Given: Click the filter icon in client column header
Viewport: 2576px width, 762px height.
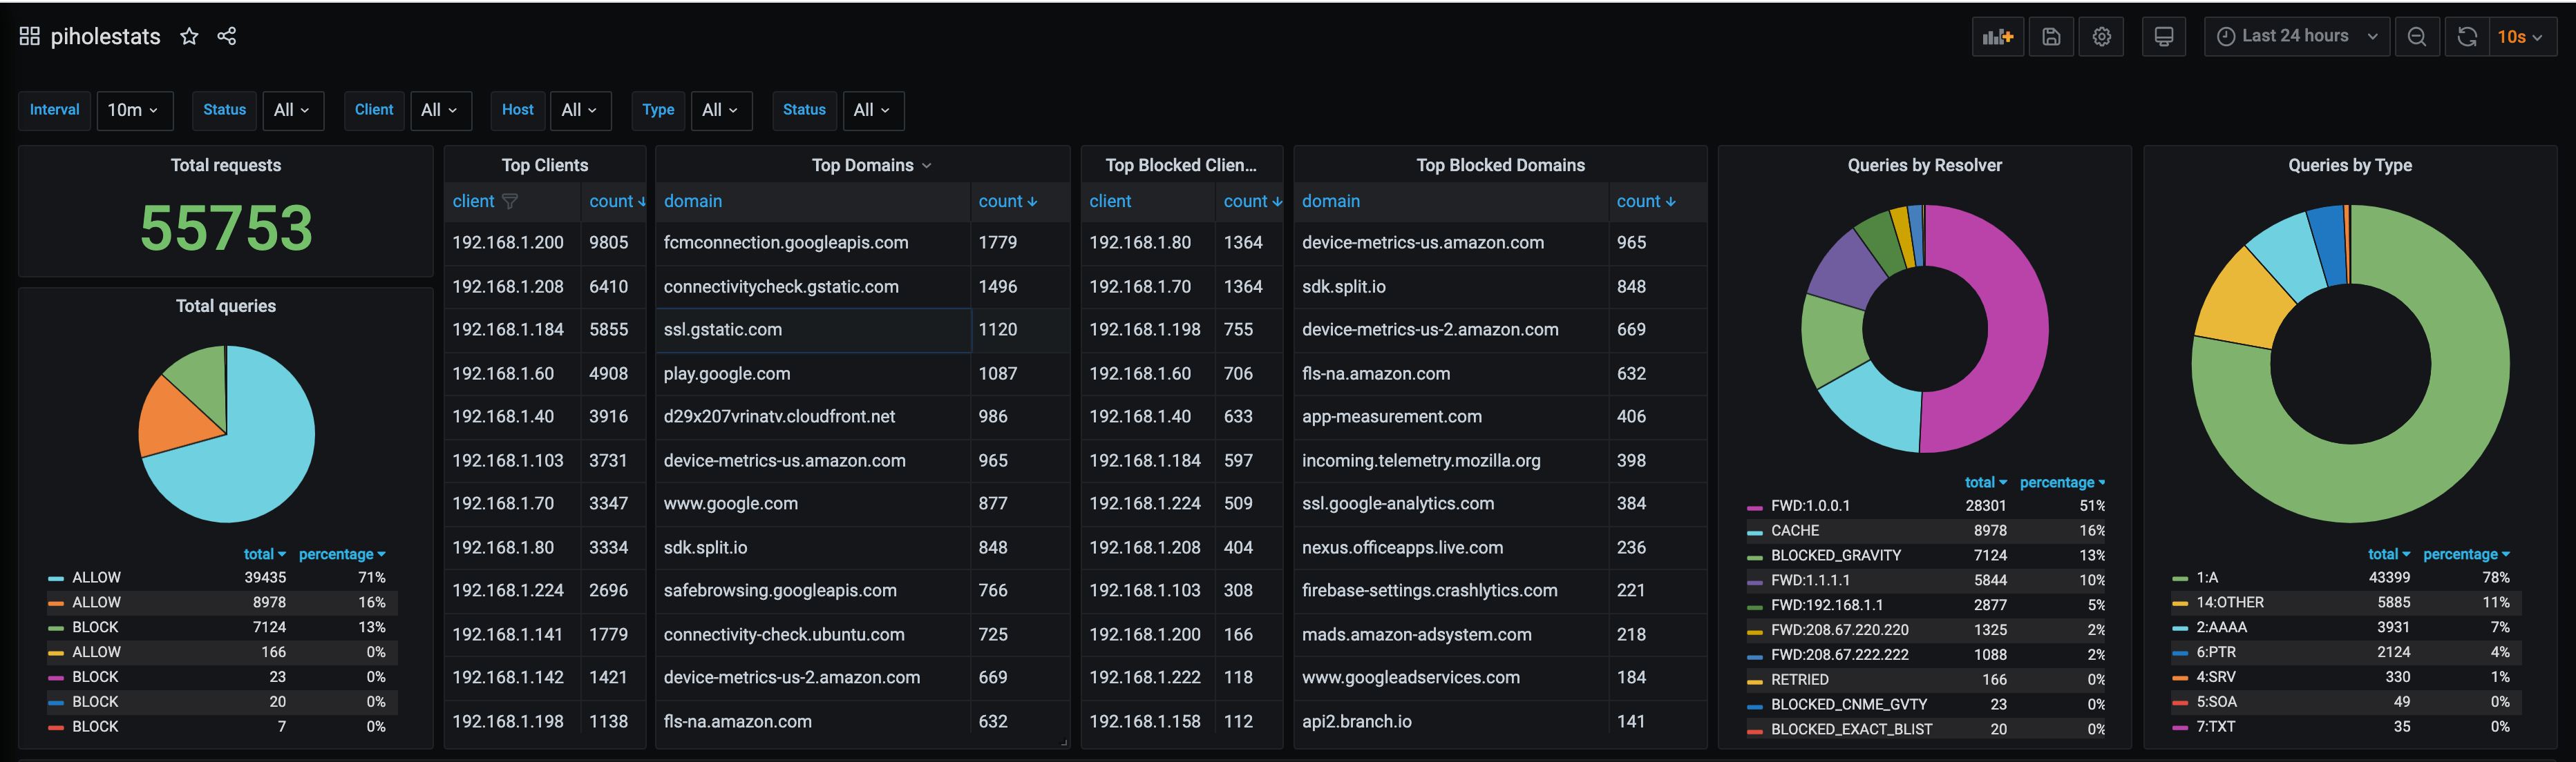Looking at the screenshot, I should point(510,202).
